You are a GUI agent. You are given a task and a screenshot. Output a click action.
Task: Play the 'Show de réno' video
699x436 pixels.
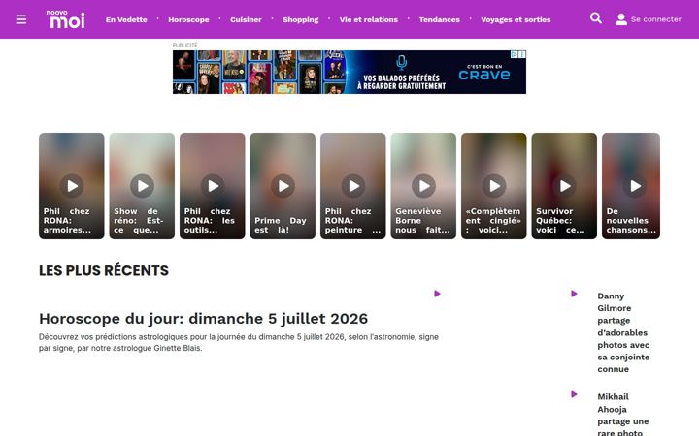coord(142,185)
